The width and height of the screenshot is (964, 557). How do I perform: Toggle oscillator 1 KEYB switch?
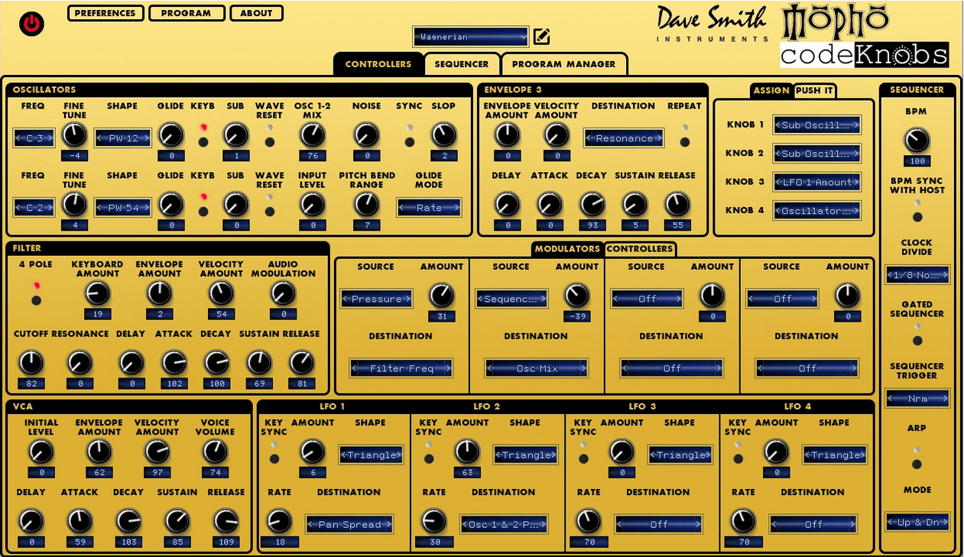pyautogui.click(x=203, y=142)
